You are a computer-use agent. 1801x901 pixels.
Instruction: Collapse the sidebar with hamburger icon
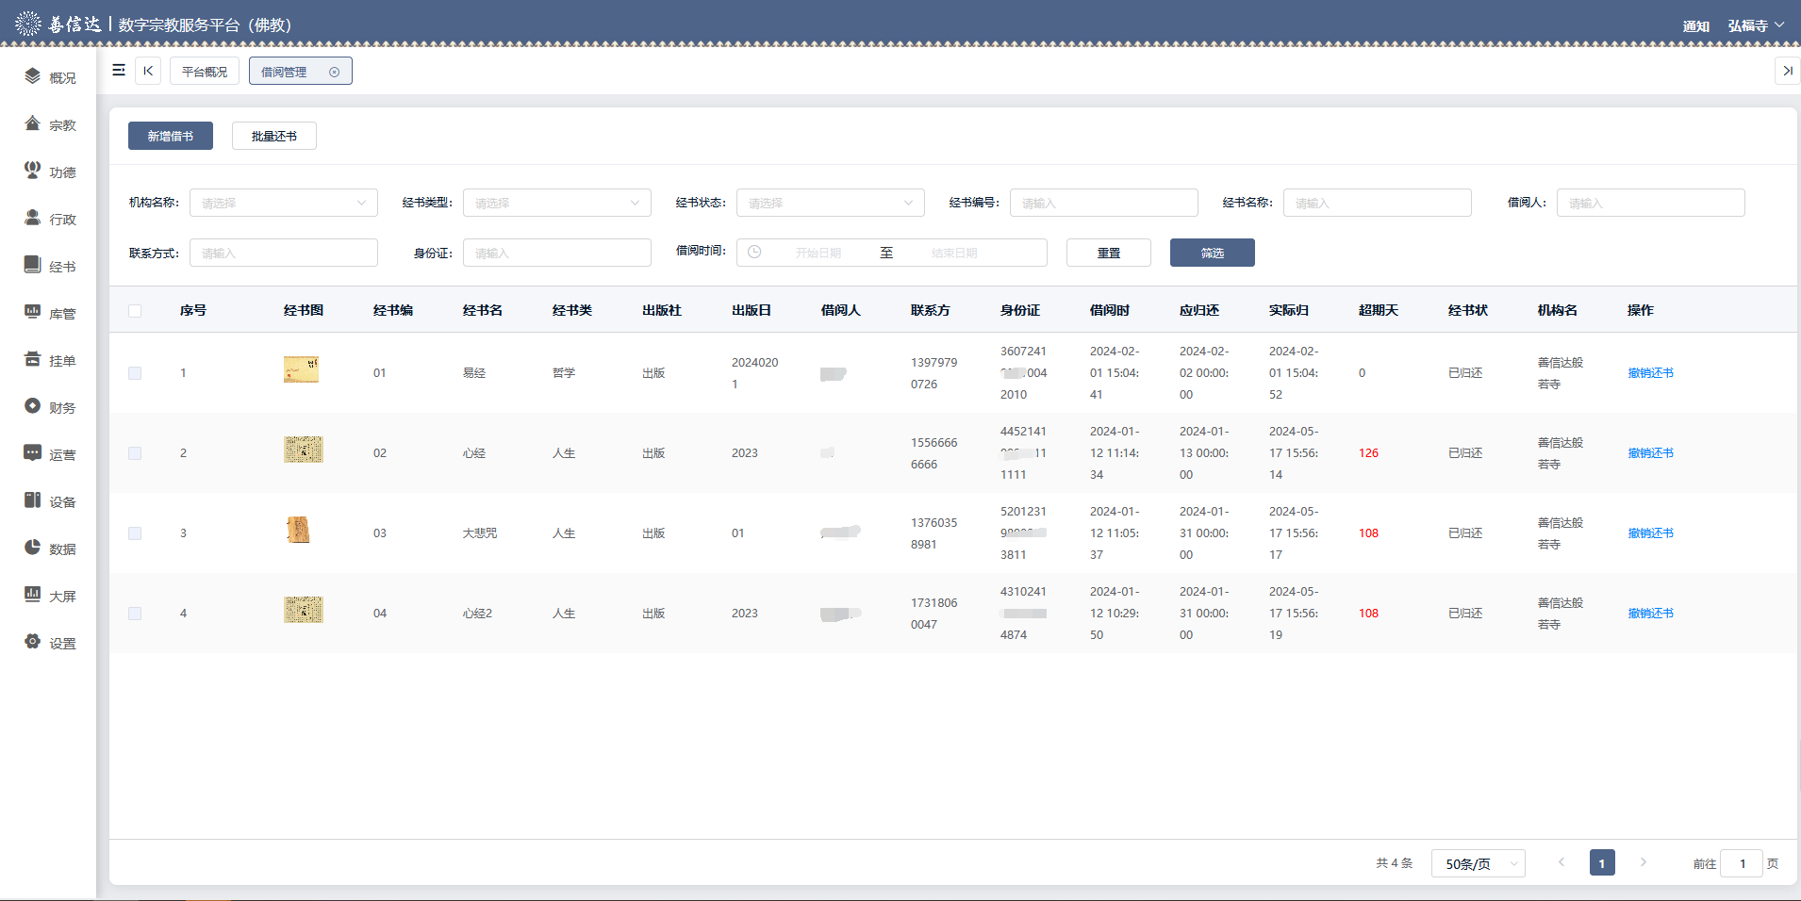point(119,71)
